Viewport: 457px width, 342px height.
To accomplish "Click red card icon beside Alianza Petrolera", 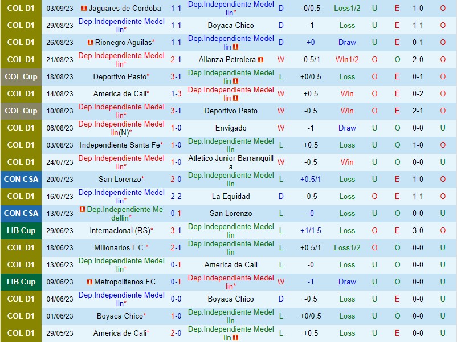I will click(x=260, y=59).
